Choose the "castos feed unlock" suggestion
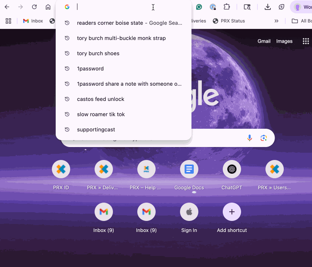Screen dimensions: 312x267 tap(124, 99)
